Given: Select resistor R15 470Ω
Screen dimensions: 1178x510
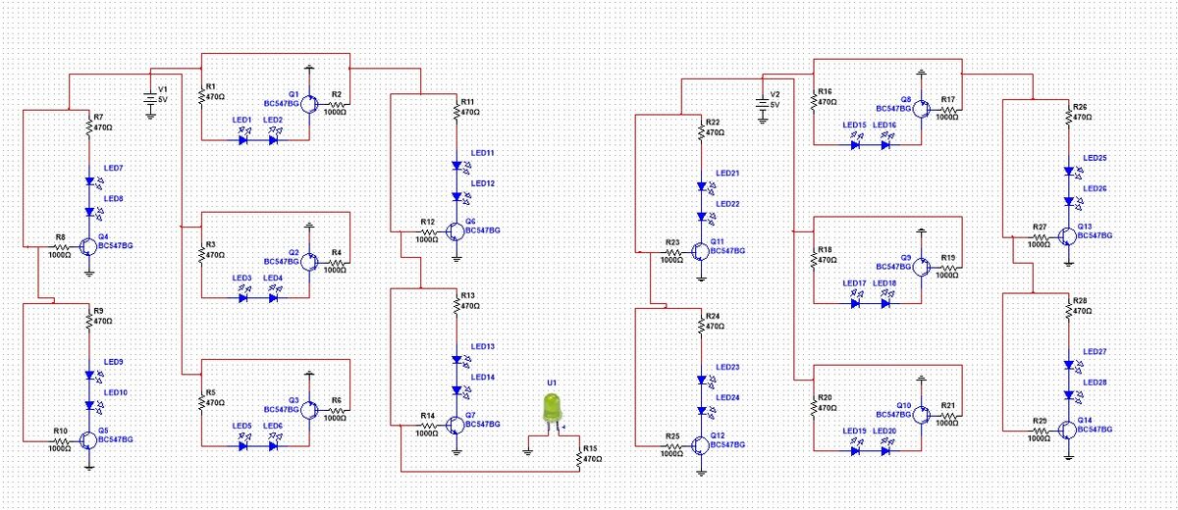Looking at the screenshot, I should 579,457.
